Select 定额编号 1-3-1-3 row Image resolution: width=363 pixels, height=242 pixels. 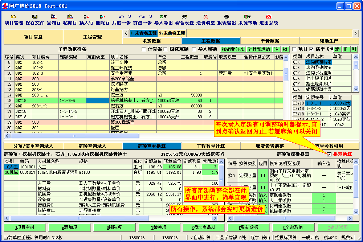(x=322, y=108)
